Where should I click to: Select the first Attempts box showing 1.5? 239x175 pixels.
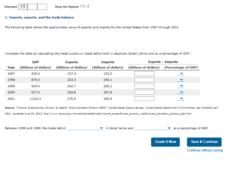point(23,7)
